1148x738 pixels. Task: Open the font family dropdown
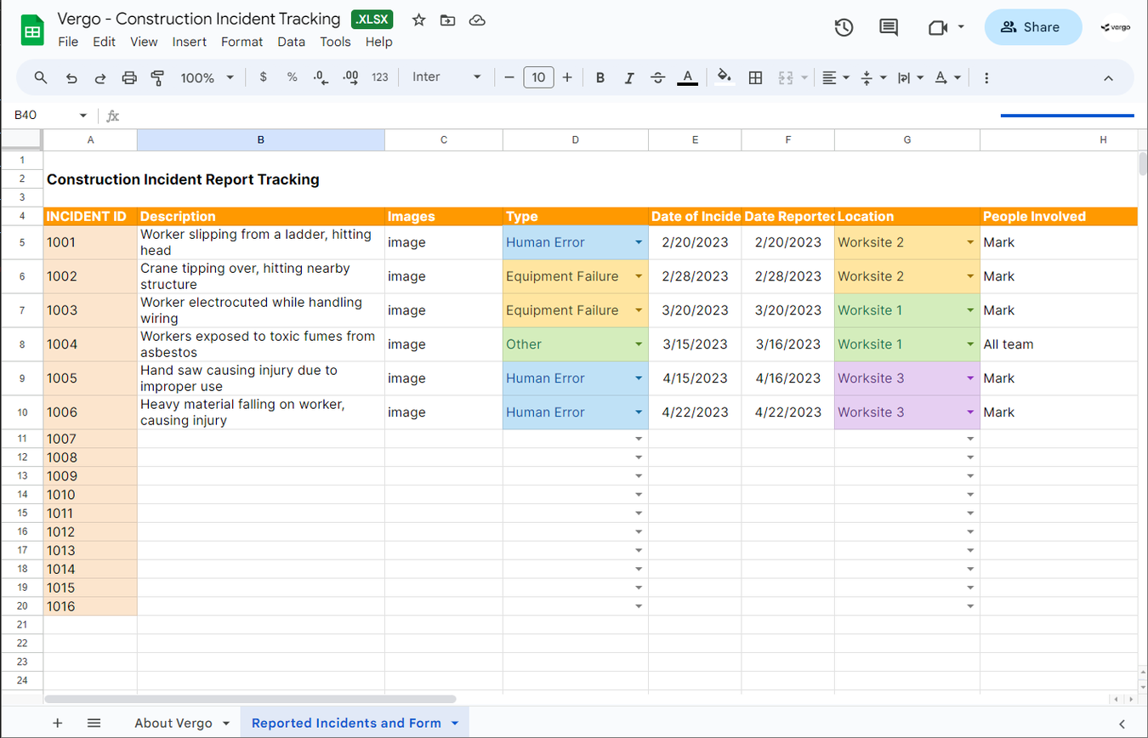pyautogui.click(x=448, y=77)
